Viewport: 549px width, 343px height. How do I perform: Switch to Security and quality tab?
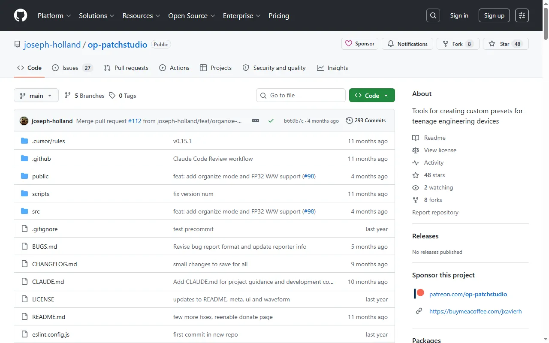point(274,68)
